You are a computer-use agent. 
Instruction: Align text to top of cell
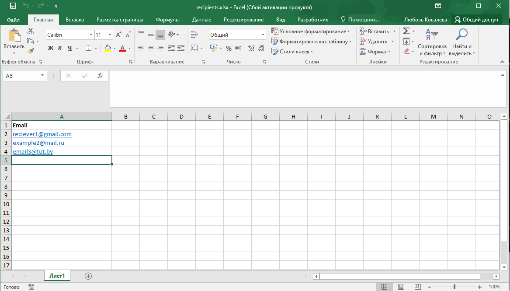[141, 34]
